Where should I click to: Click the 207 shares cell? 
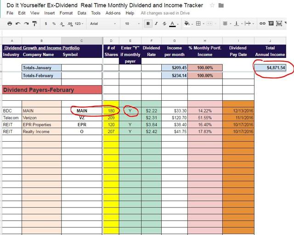coord(111,132)
